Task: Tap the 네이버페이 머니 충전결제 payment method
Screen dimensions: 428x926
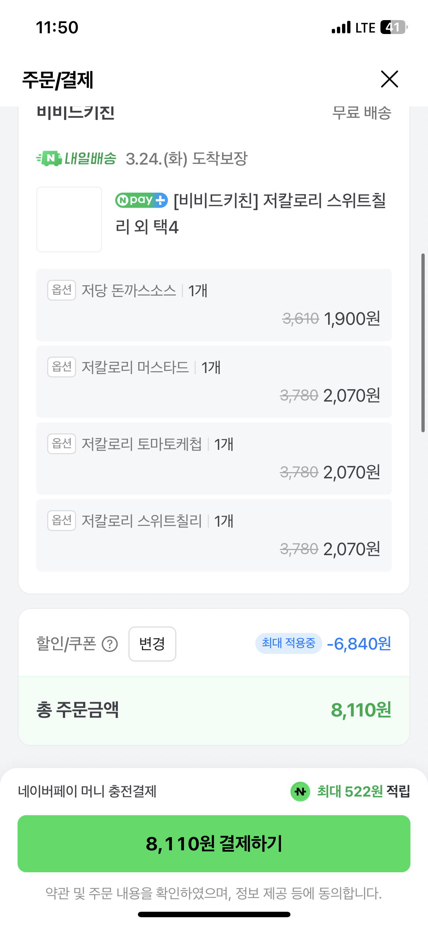Action: pos(87,791)
